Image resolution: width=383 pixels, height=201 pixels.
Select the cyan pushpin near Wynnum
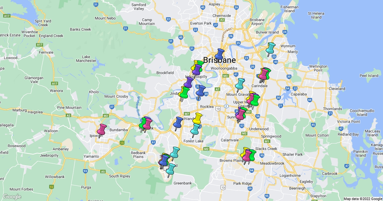271,48
